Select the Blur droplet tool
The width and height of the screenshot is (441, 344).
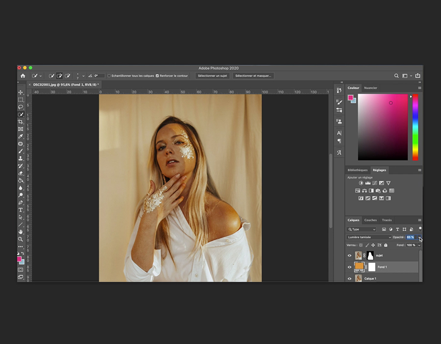click(21, 188)
